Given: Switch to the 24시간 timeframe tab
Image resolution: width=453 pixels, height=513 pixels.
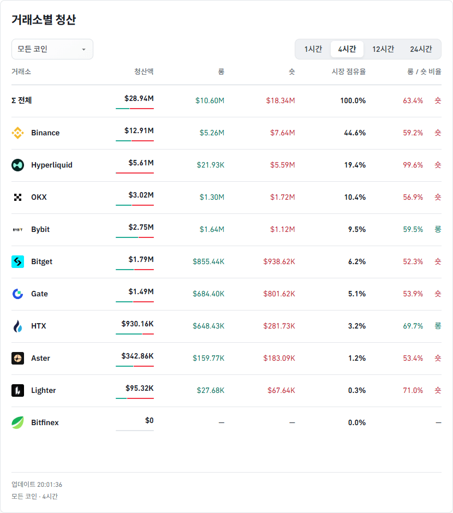Looking at the screenshot, I should pyautogui.click(x=421, y=49).
